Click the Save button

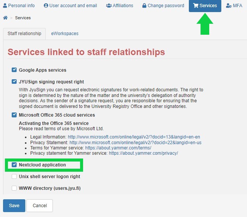tap(14, 206)
